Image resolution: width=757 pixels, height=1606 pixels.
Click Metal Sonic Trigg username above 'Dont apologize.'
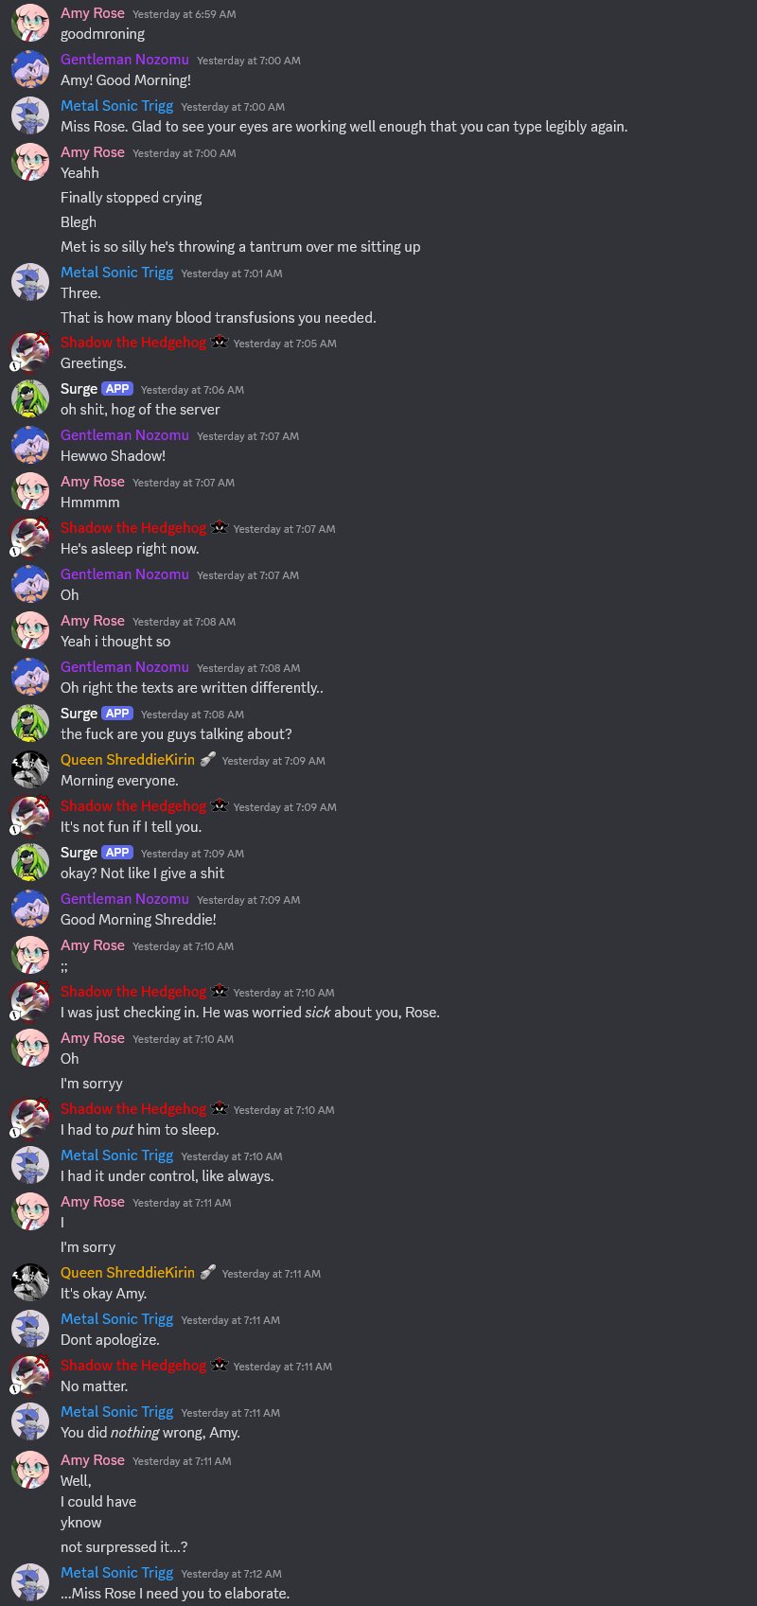pyautogui.click(x=117, y=1319)
